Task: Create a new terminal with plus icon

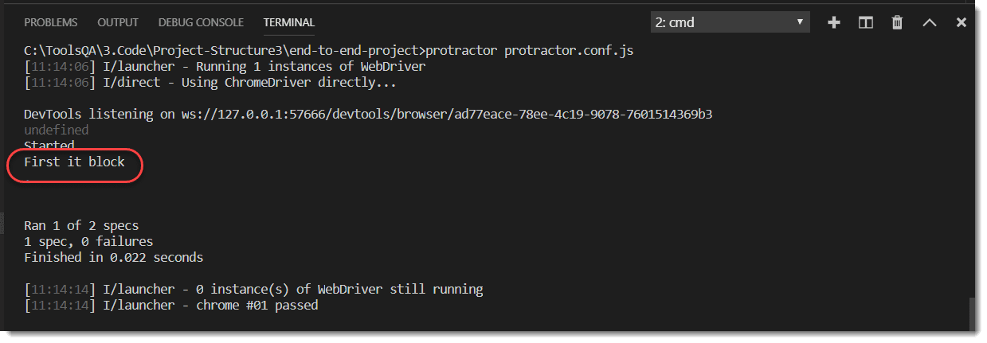Action: (x=834, y=22)
